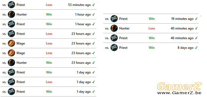Click the small corner arrow above right list

point(201,16)
